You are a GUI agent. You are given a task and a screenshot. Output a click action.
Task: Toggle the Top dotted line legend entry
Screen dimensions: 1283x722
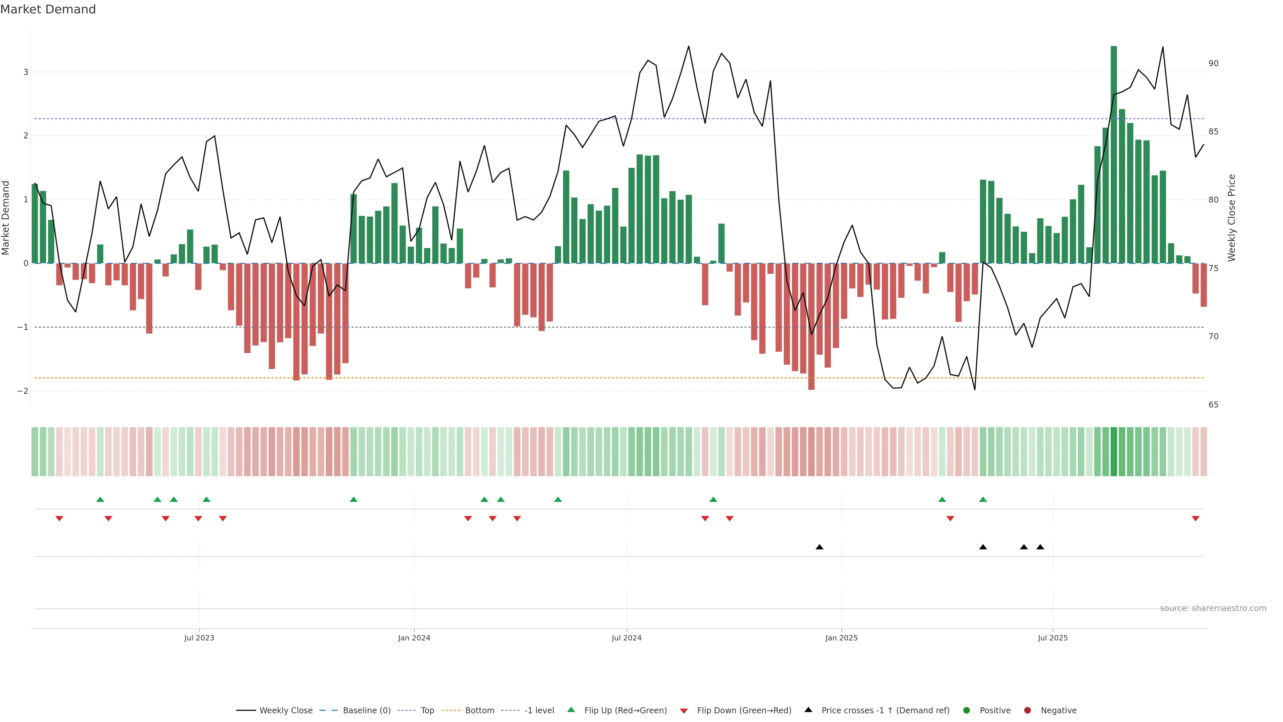click(427, 710)
